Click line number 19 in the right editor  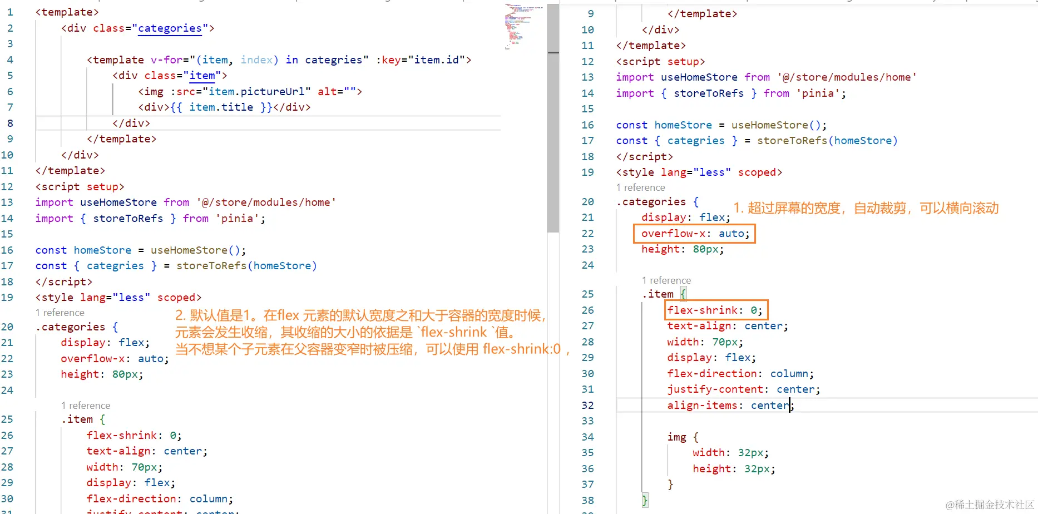[587, 172]
